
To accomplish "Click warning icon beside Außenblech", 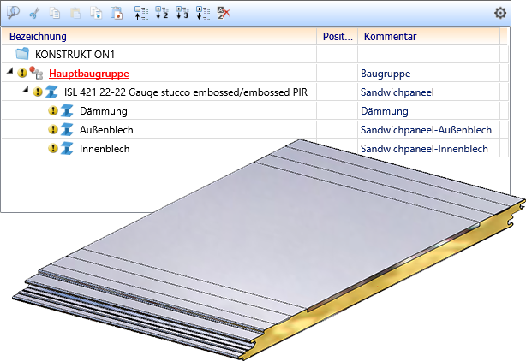I will (x=53, y=129).
